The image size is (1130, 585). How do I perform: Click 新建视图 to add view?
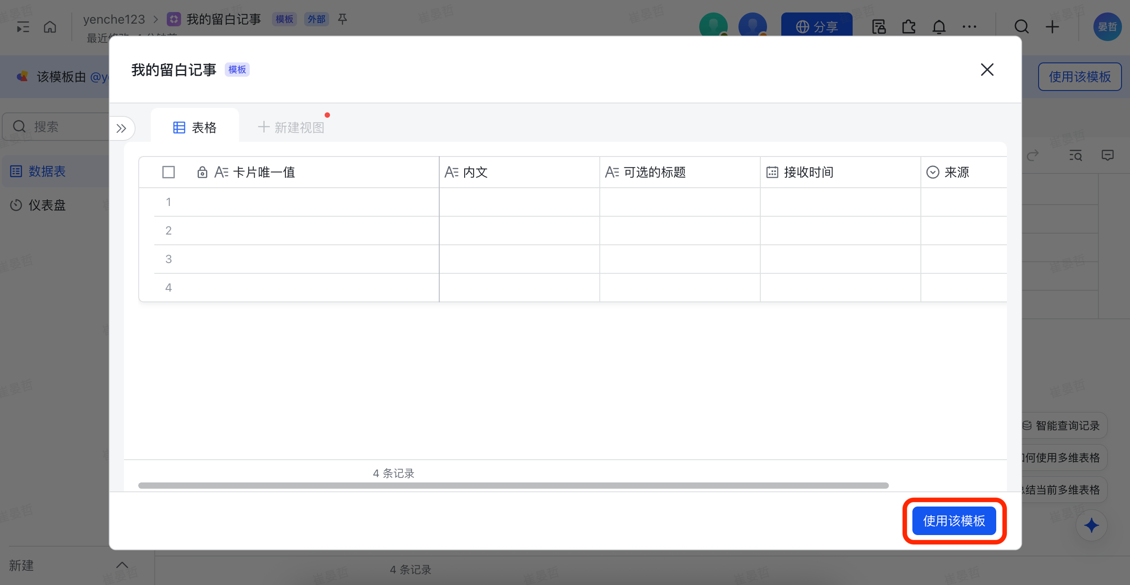(291, 128)
